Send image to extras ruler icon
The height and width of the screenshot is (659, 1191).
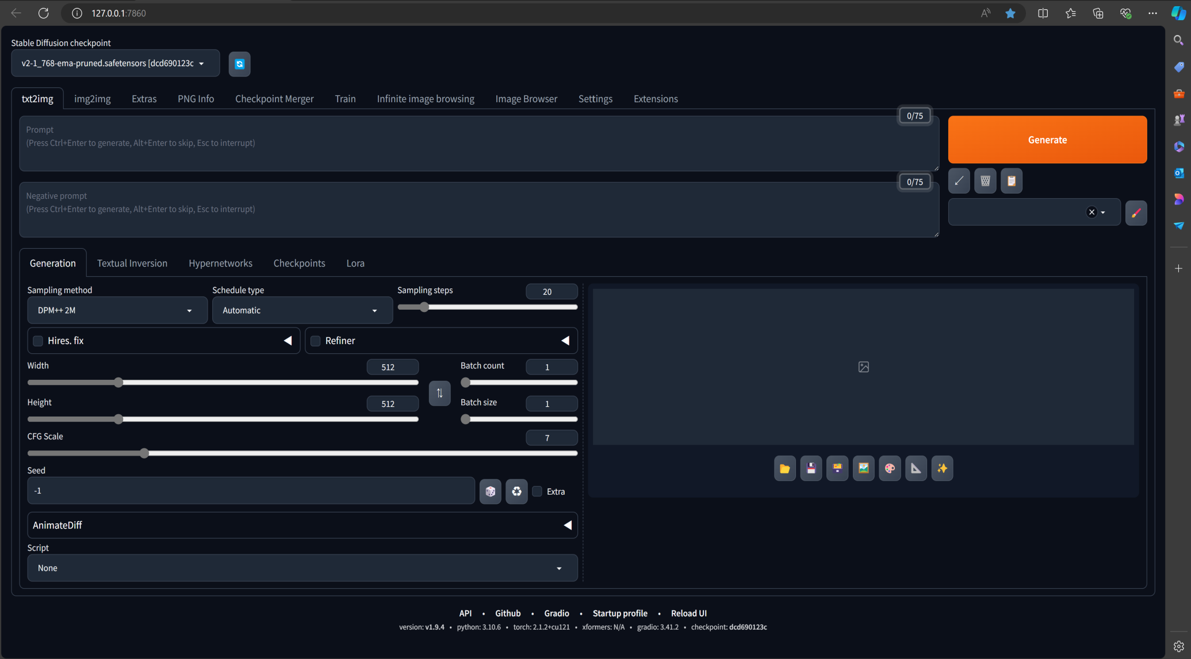(916, 468)
